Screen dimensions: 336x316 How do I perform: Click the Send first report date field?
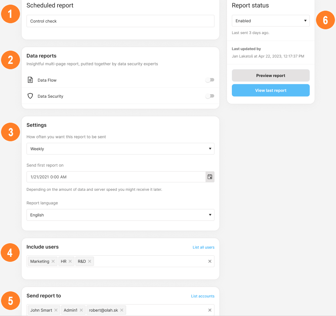pyautogui.click(x=116, y=177)
